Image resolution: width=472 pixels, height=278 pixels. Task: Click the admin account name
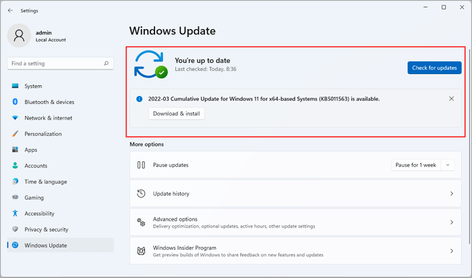pos(44,32)
